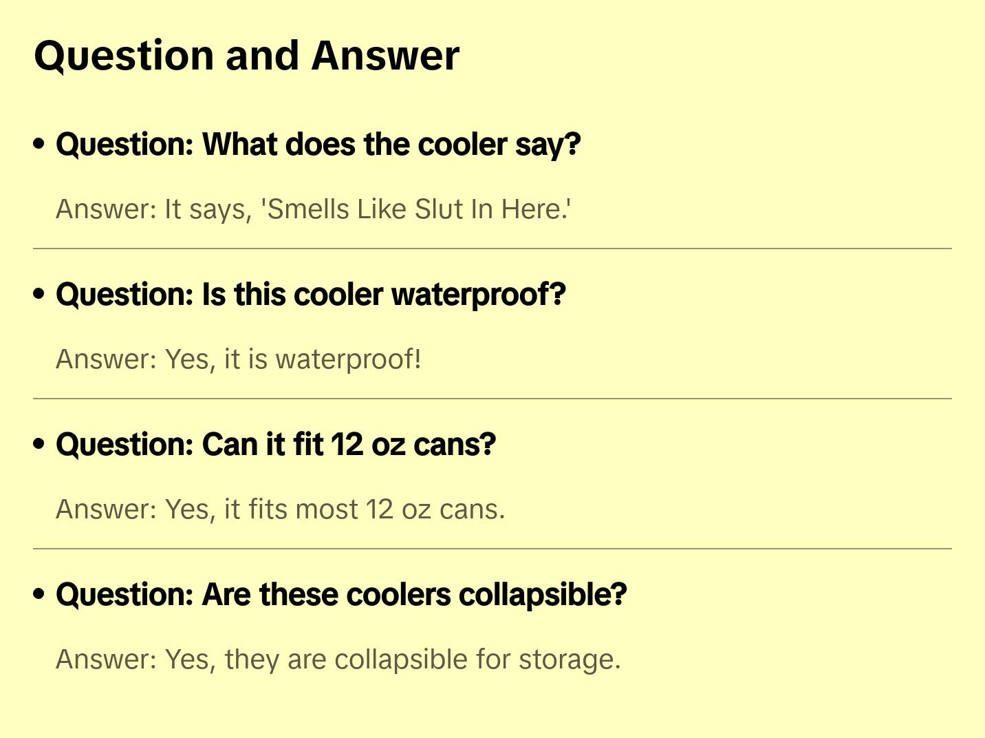Click the 'collapsible for storage' answer
This screenshot has width=985, height=738.
point(338,660)
